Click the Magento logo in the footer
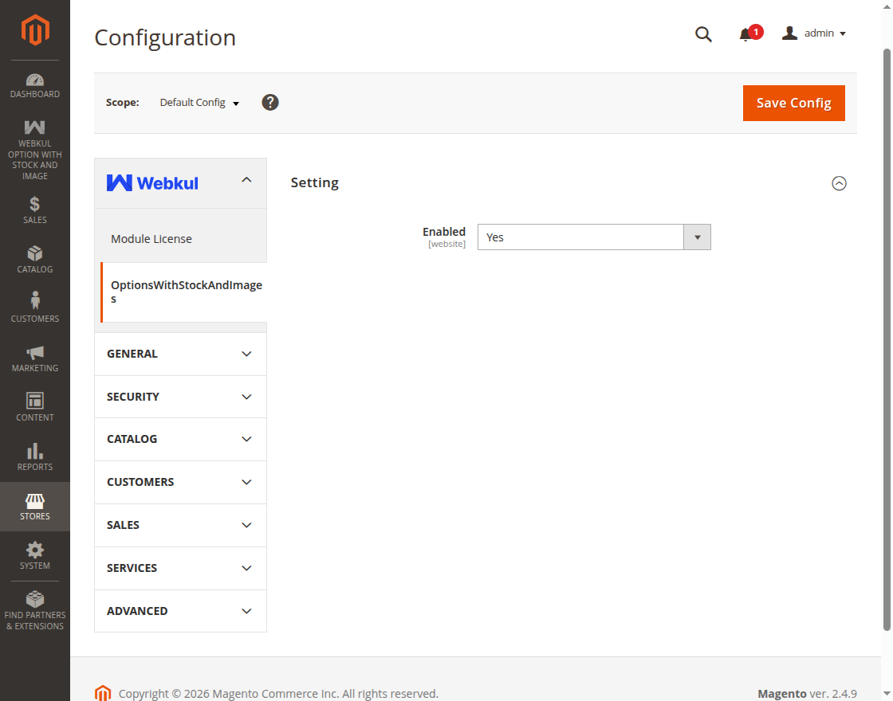The image size is (893, 701). 103,693
